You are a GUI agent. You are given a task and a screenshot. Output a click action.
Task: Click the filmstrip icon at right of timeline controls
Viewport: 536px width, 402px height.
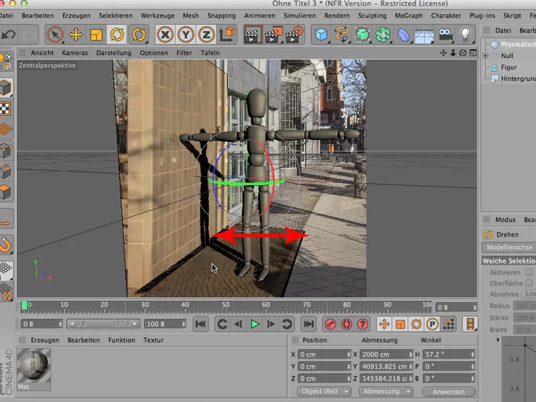(470, 324)
